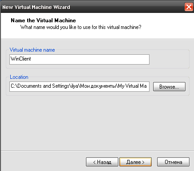The image size is (194, 171).
Task: Cancel the wizard via Отмена
Action: point(173,162)
